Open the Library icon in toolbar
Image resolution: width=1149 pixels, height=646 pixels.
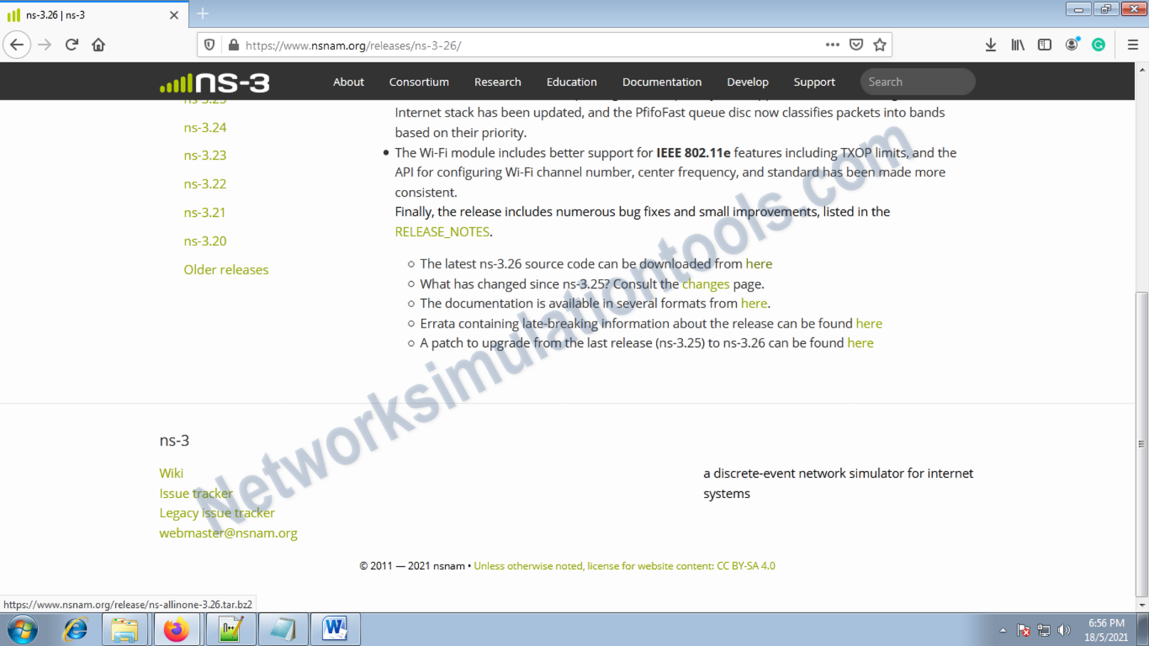coord(1017,45)
